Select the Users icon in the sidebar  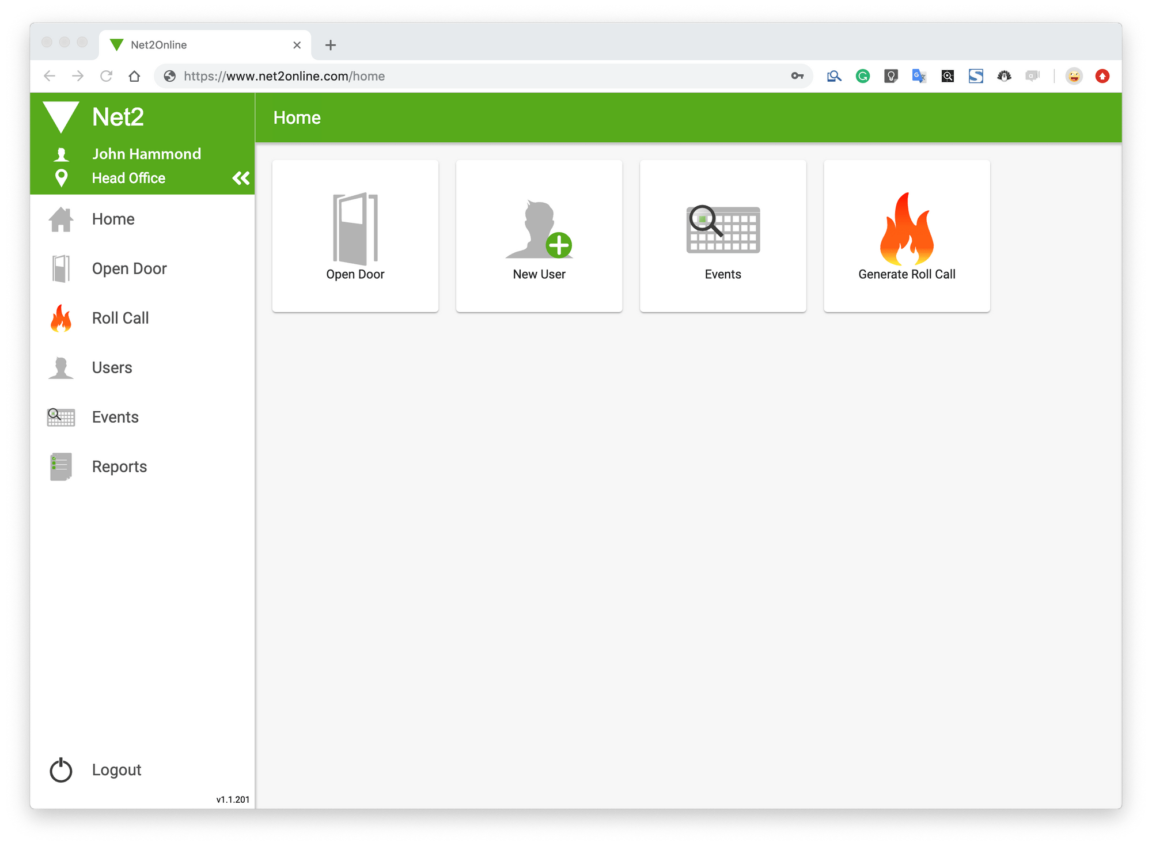60,367
